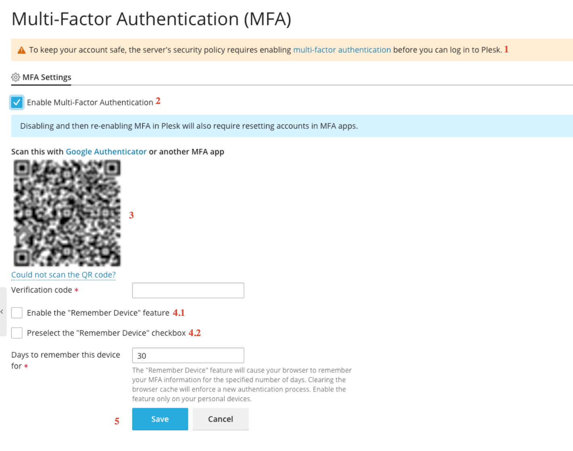573x451 pixels.
Task: Collapse the left sidebar with the chevron
Action: tap(2, 312)
